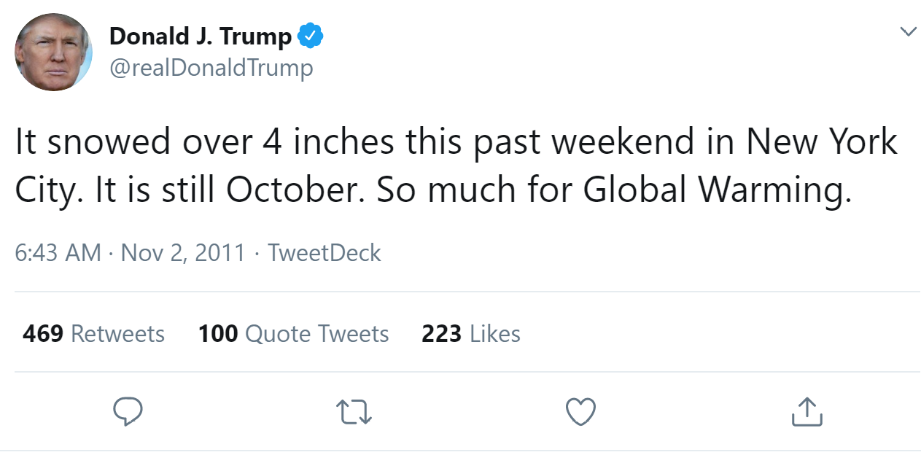This screenshot has height=463, width=921.
Task: Click the bold 469 retweet count number
Action: tap(42, 334)
